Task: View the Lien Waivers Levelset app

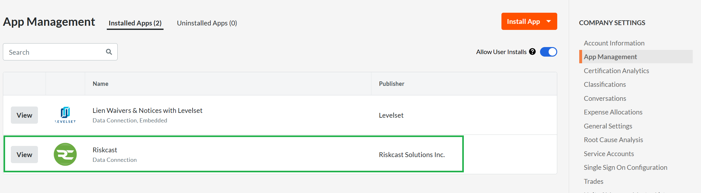Action: click(x=24, y=115)
